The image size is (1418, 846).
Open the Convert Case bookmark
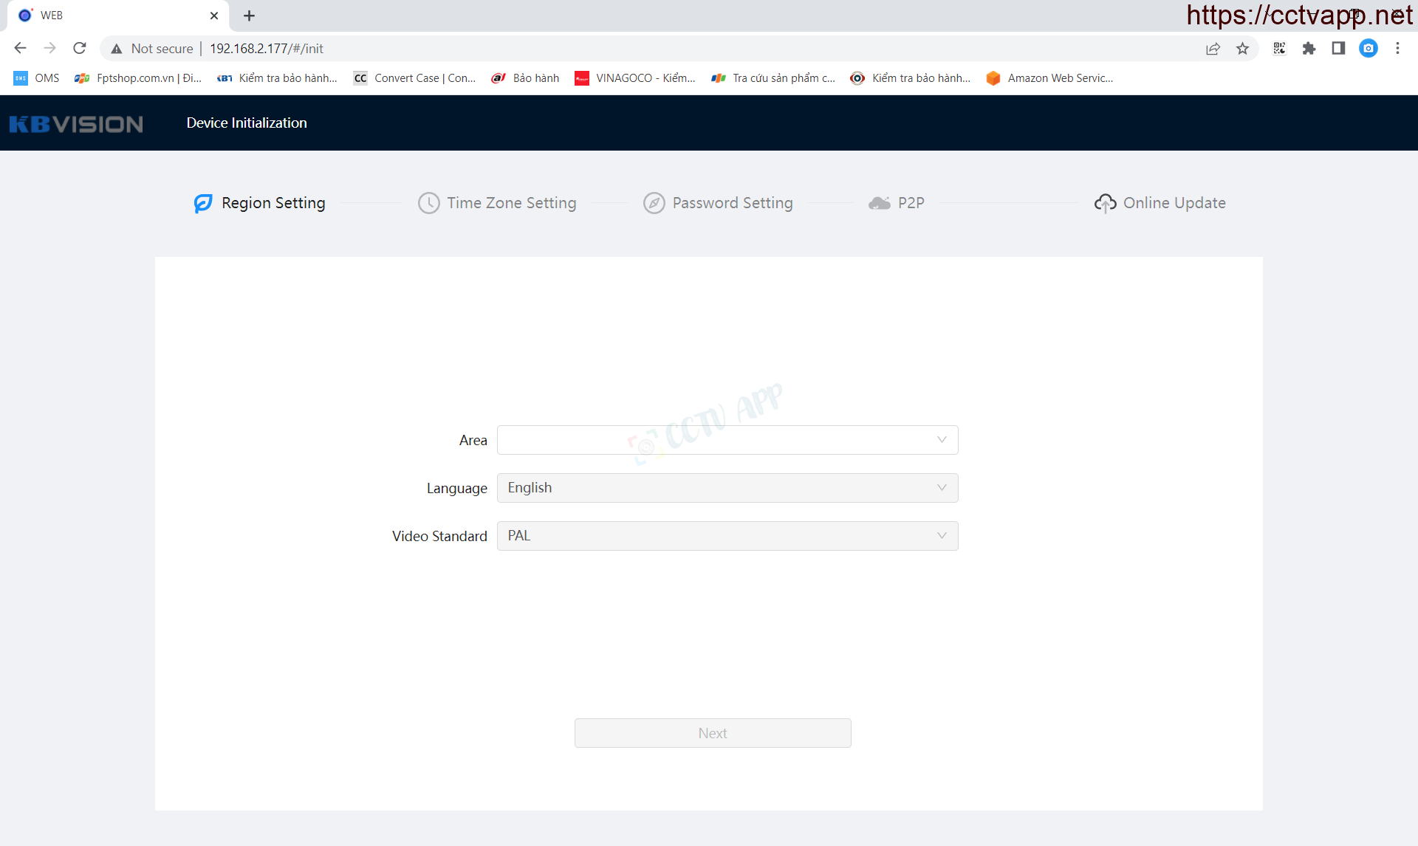tap(415, 78)
